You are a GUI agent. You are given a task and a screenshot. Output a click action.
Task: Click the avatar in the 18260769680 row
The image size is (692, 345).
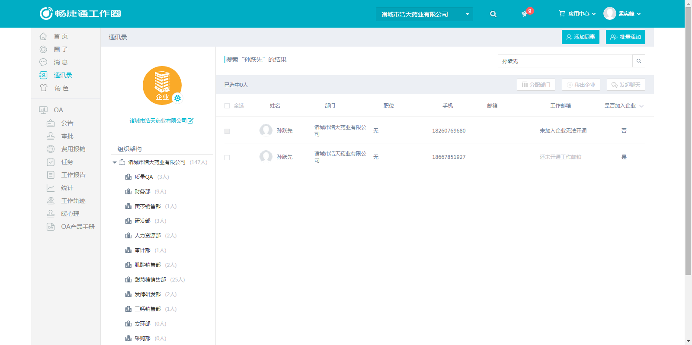[266, 130]
